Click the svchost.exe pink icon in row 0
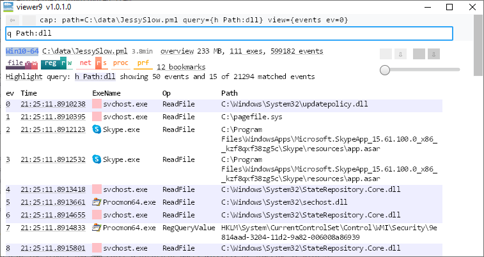Viewport: 484px width, 257px height. (97, 103)
